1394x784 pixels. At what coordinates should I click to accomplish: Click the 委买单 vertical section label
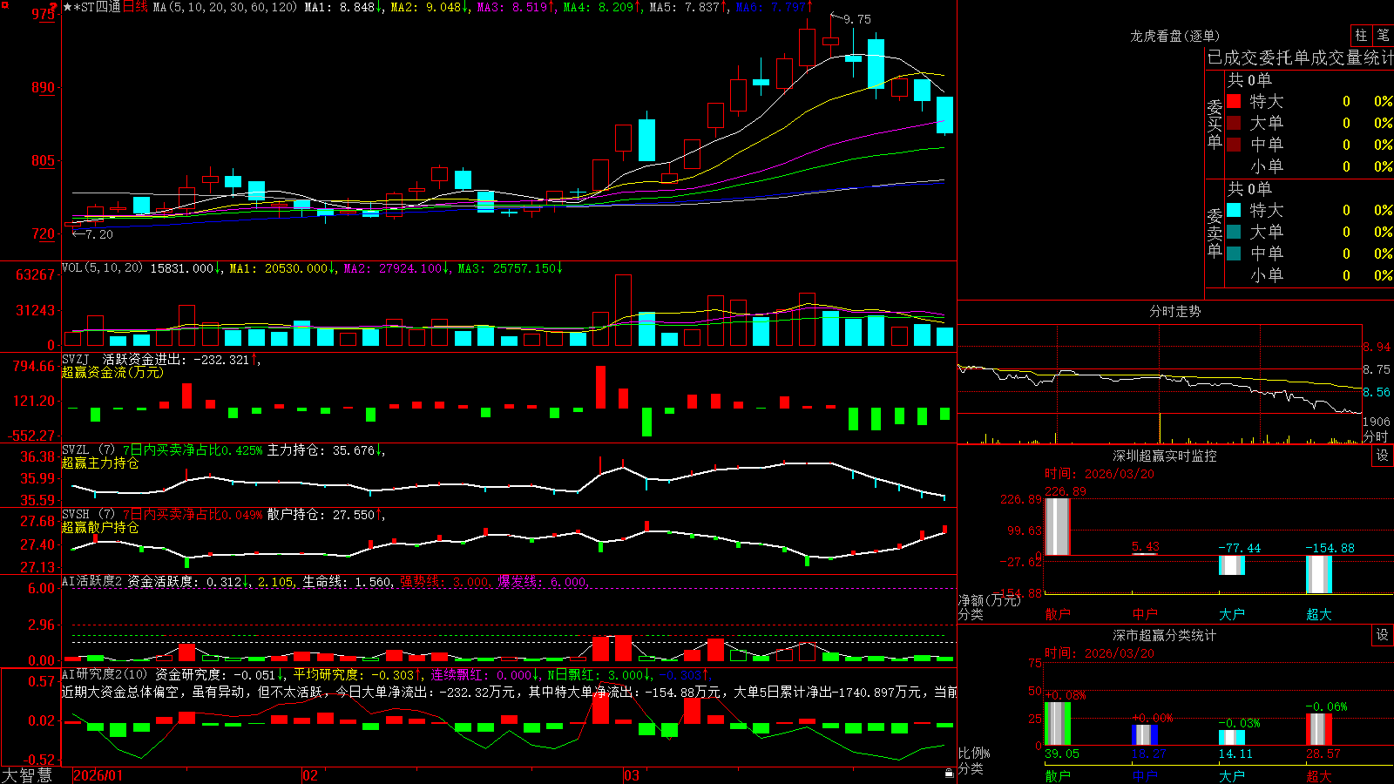pyautogui.click(x=1215, y=124)
